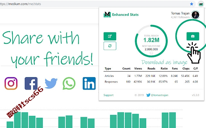This screenshot has height=128, width=206.
Task: Click the Tomas Trajan user name
Action: coord(180,13)
